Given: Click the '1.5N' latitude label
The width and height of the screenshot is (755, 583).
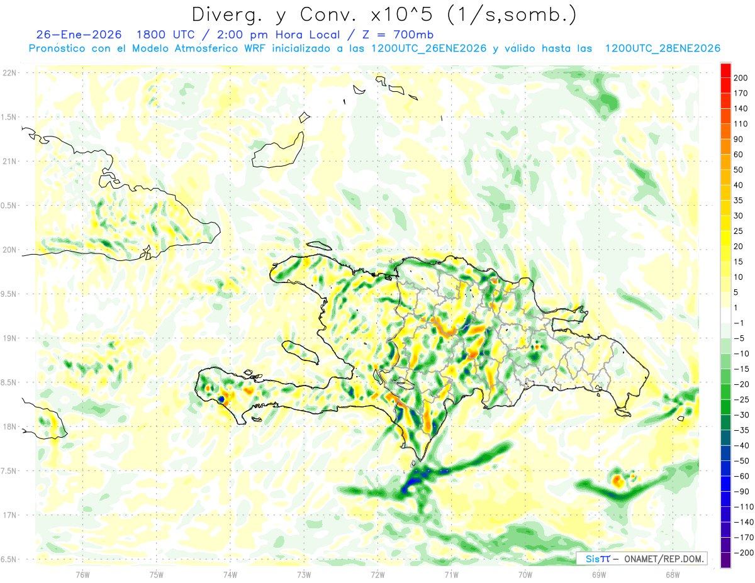Looking at the screenshot, I should point(9,117).
